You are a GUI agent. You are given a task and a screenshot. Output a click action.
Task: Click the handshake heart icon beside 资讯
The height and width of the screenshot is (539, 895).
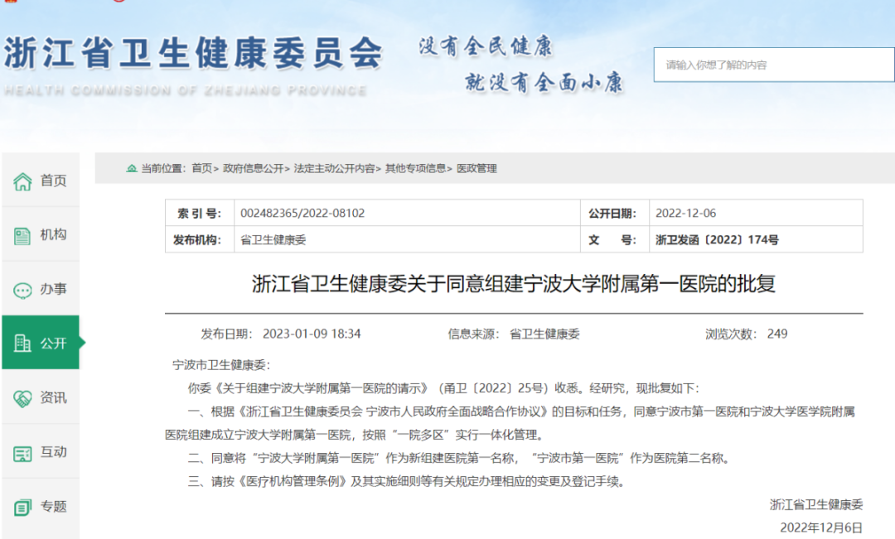tap(22, 398)
